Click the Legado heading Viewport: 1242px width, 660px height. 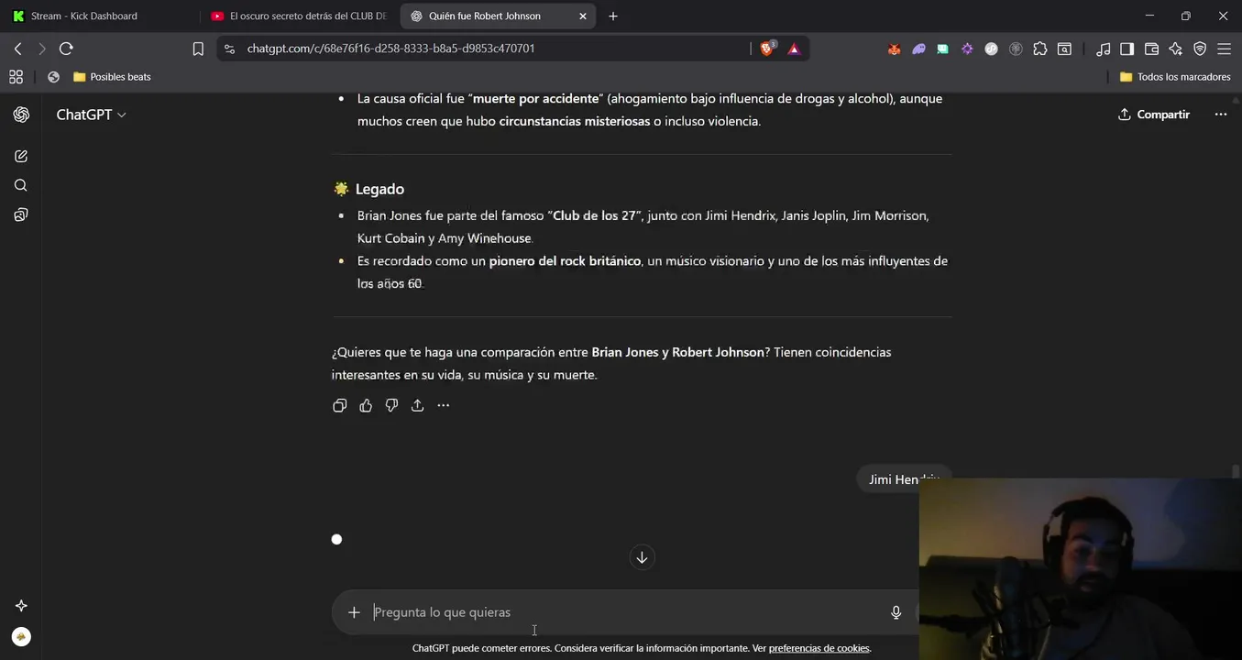tap(379, 189)
